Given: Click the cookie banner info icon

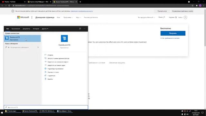Looking at the screenshot, I should tap(13, 11).
